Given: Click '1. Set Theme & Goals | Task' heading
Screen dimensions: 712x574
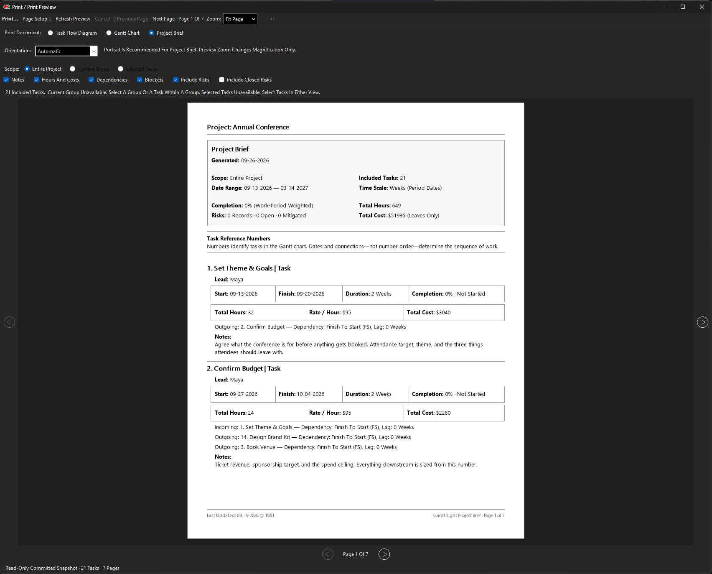Looking at the screenshot, I should [249, 268].
